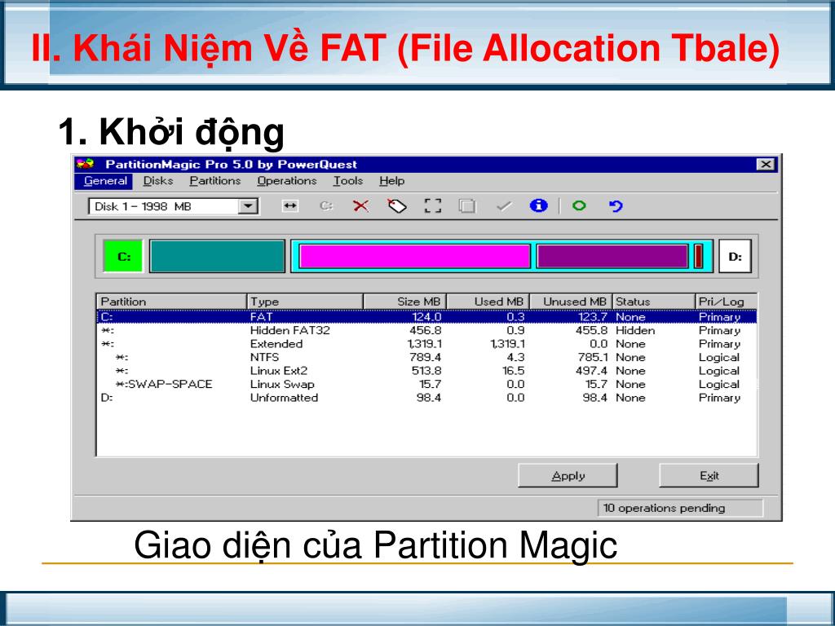Select the dark red Linux Swap block
835x626 pixels.
(x=698, y=257)
